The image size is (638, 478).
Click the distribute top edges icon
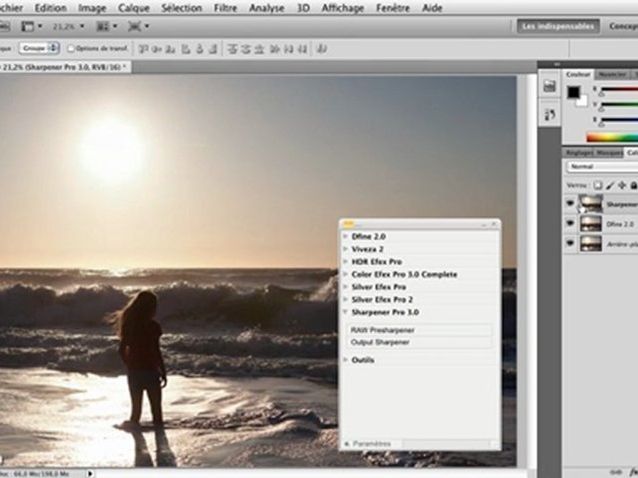pyautogui.click(x=233, y=49)
